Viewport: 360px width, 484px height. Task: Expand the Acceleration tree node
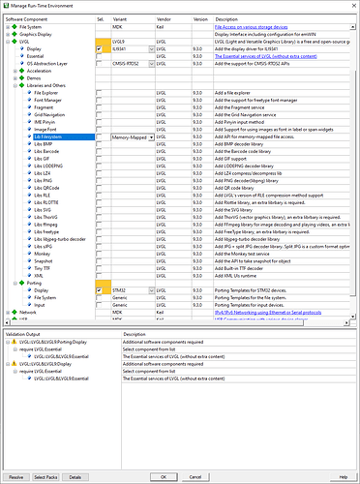point(15,71)
